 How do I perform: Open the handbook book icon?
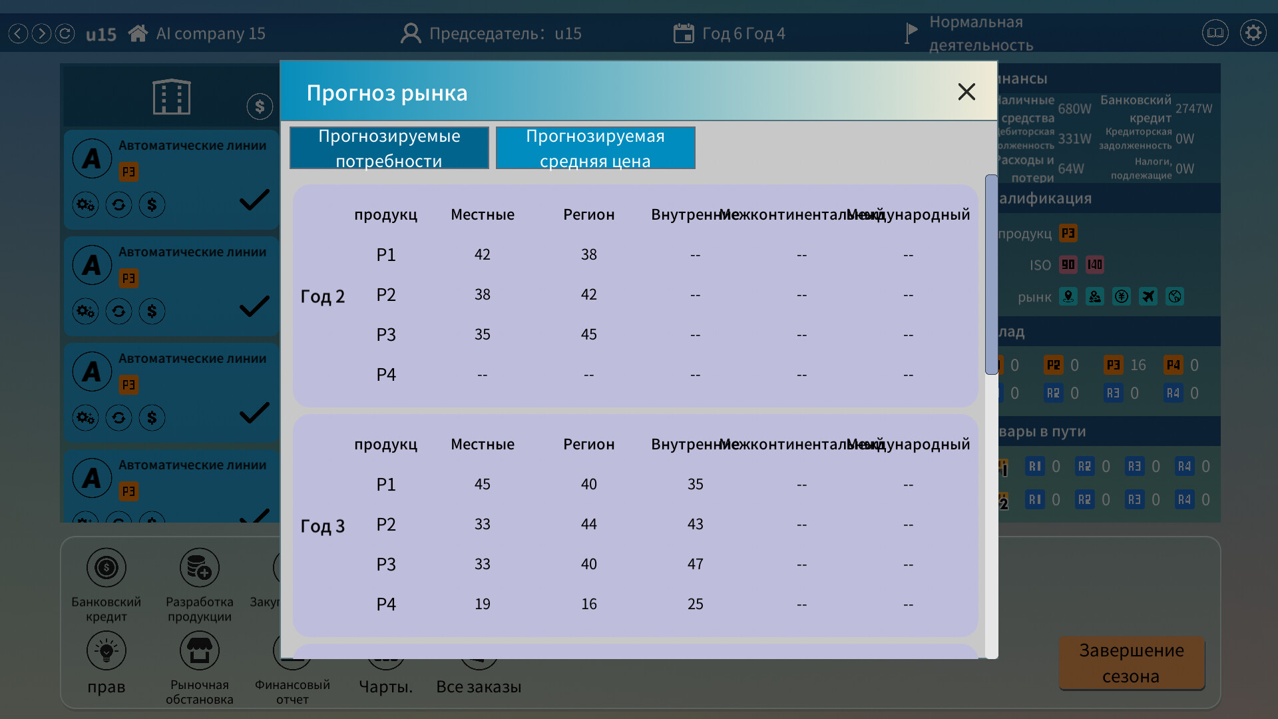(1215, 33)
